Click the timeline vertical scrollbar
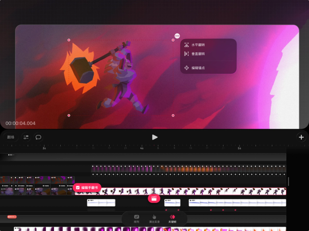This screenshot has height=231, width=309. [289, 181]
